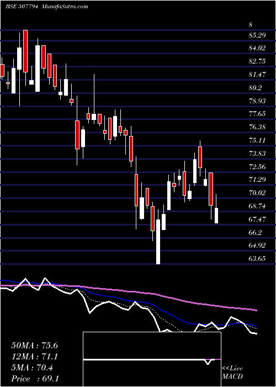Click the 75.11 price axis label
The image size is (276, 387).
click(257, 140)
